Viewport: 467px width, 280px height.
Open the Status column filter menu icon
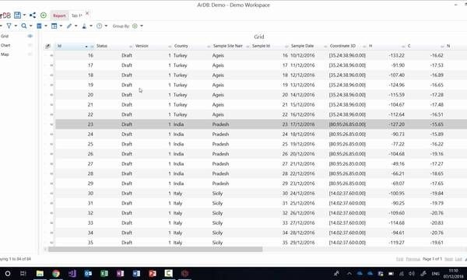(131, 47)
